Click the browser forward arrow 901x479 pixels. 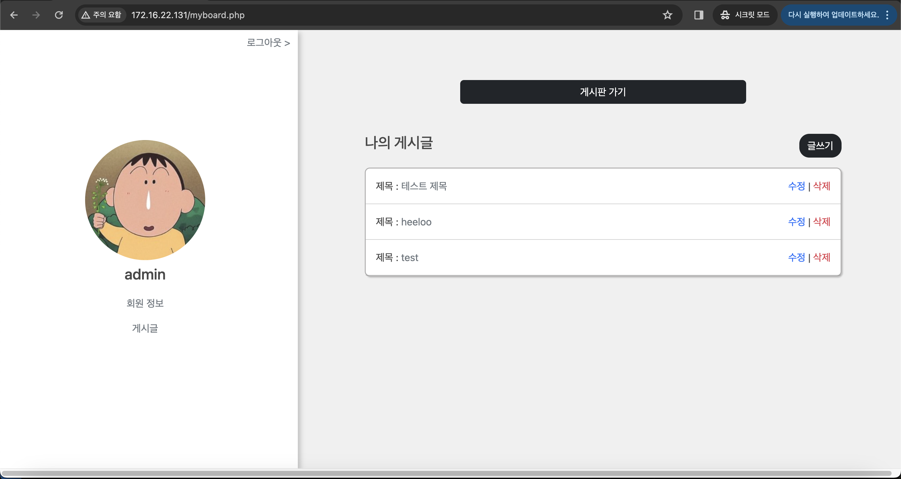36,15
